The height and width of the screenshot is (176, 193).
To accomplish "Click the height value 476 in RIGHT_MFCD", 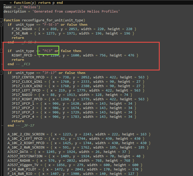I will tap(131, 55).
